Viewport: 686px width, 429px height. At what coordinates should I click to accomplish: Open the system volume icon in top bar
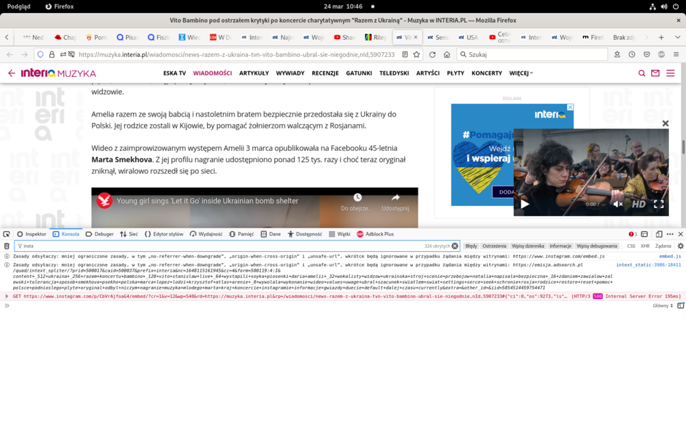pyautogui.click(x=664, y=7)
